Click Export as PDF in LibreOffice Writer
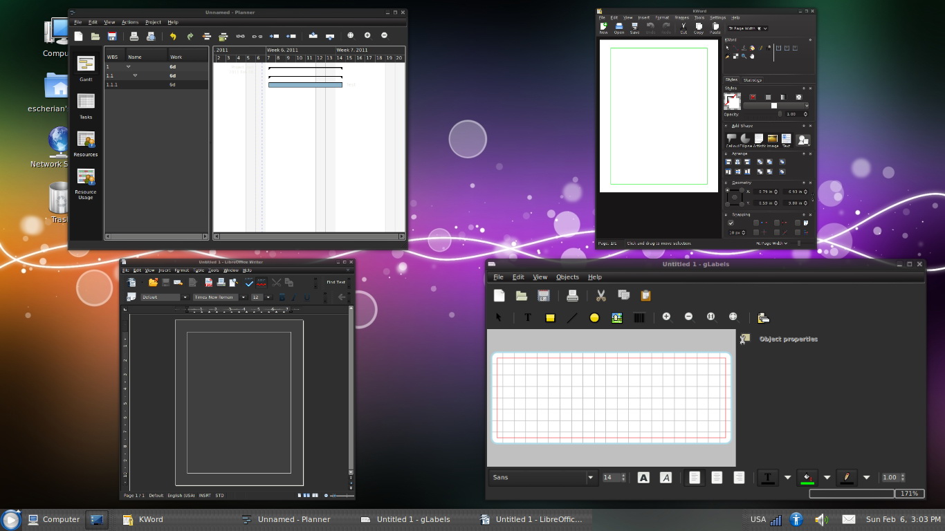The height and width of the screenshot is (531, 945). click(208, 282)
